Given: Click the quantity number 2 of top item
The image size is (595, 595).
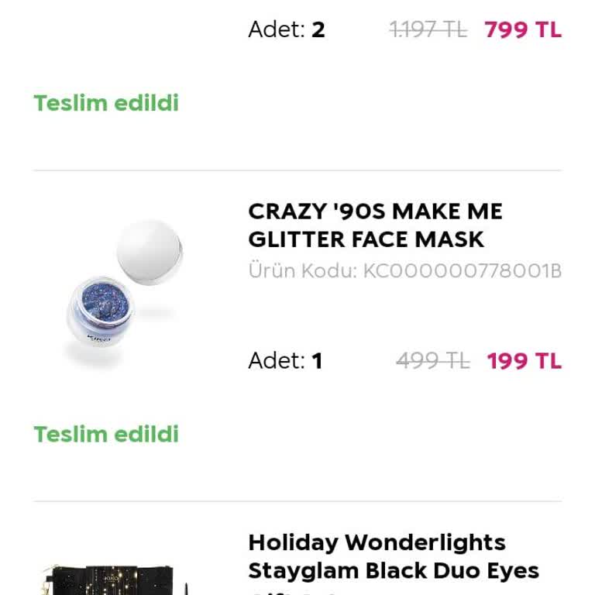Looking at the screenshot, I should click(318, 30).
